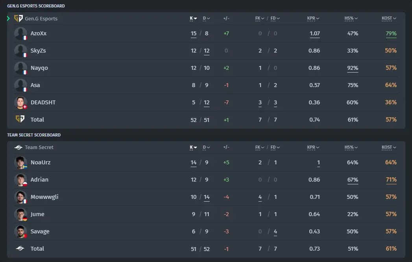Click the green arrow beside Gen.G Esports

coord(8,18)
